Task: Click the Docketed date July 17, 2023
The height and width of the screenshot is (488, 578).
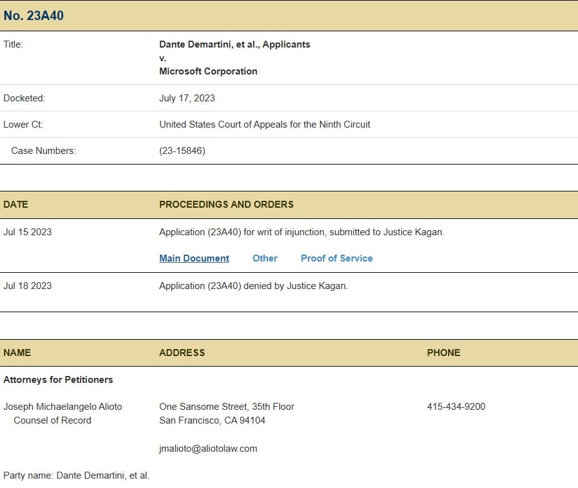Action: 187,98
